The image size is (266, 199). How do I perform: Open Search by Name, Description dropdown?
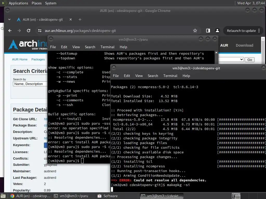click(30, 84)
